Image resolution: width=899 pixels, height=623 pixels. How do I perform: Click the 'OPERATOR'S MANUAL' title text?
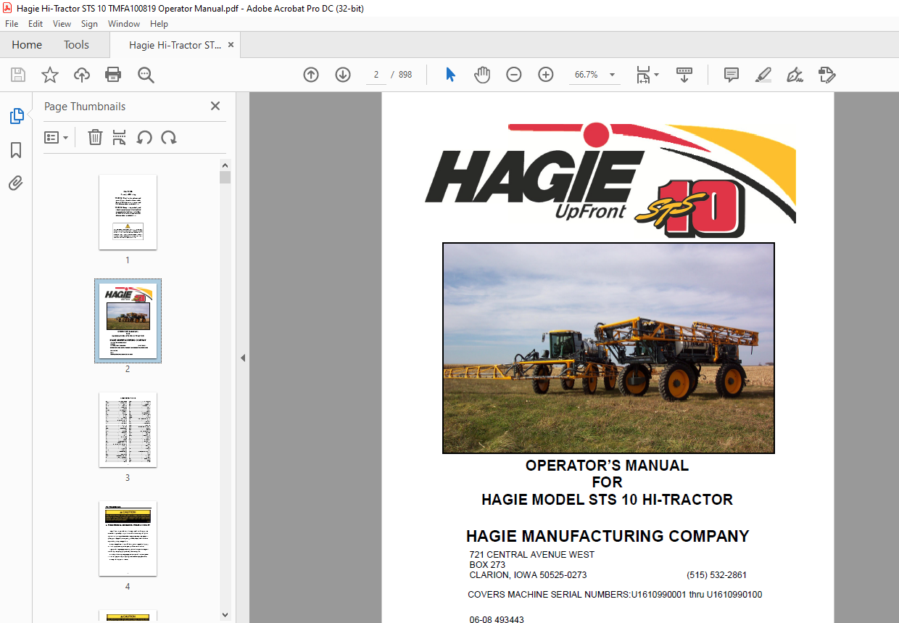pos(607,466)
